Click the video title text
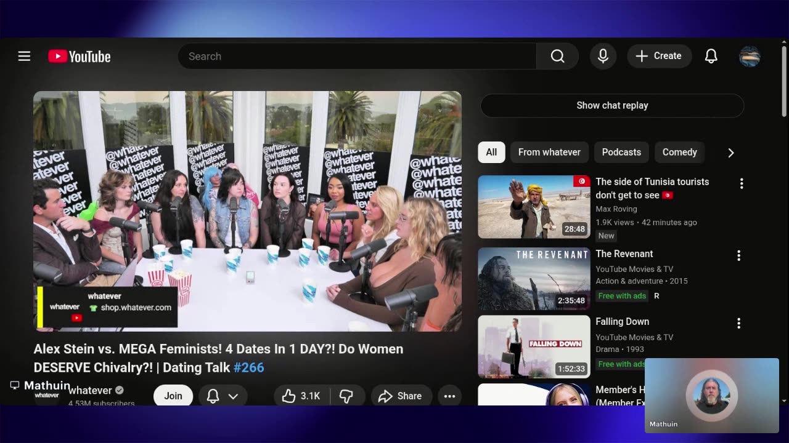 point(218,358)
